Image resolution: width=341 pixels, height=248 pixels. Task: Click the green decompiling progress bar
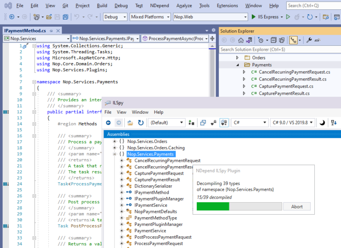(x=213, y=206)
